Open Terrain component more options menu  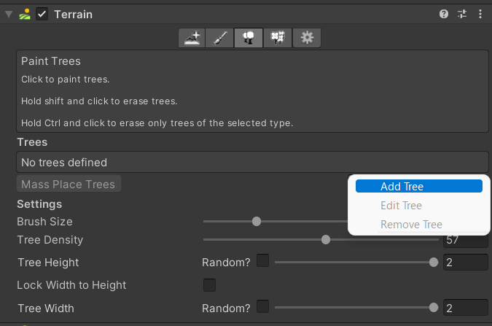pyautogui.click(x=480, y=14)
